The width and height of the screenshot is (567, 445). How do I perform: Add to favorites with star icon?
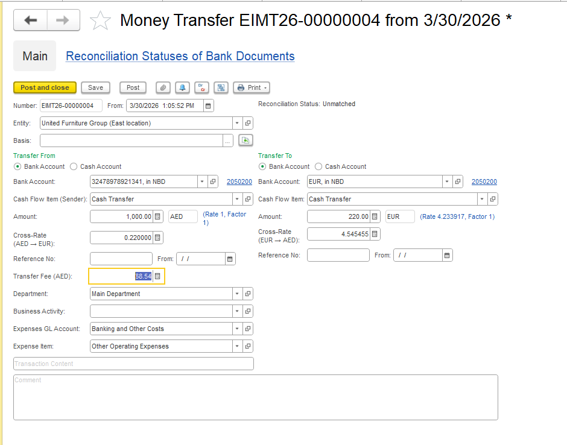(x=100, y=21)
